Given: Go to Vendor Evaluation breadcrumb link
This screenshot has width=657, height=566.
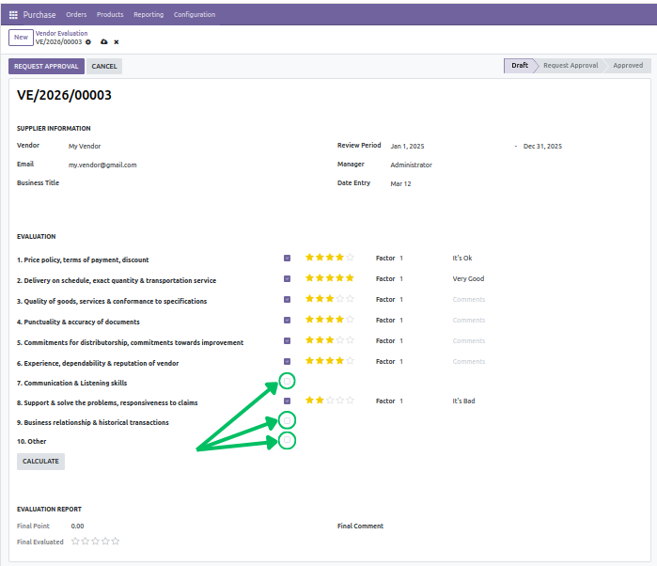Looking at the screenshot, I should pyautogui.click(x=62, y=33).
